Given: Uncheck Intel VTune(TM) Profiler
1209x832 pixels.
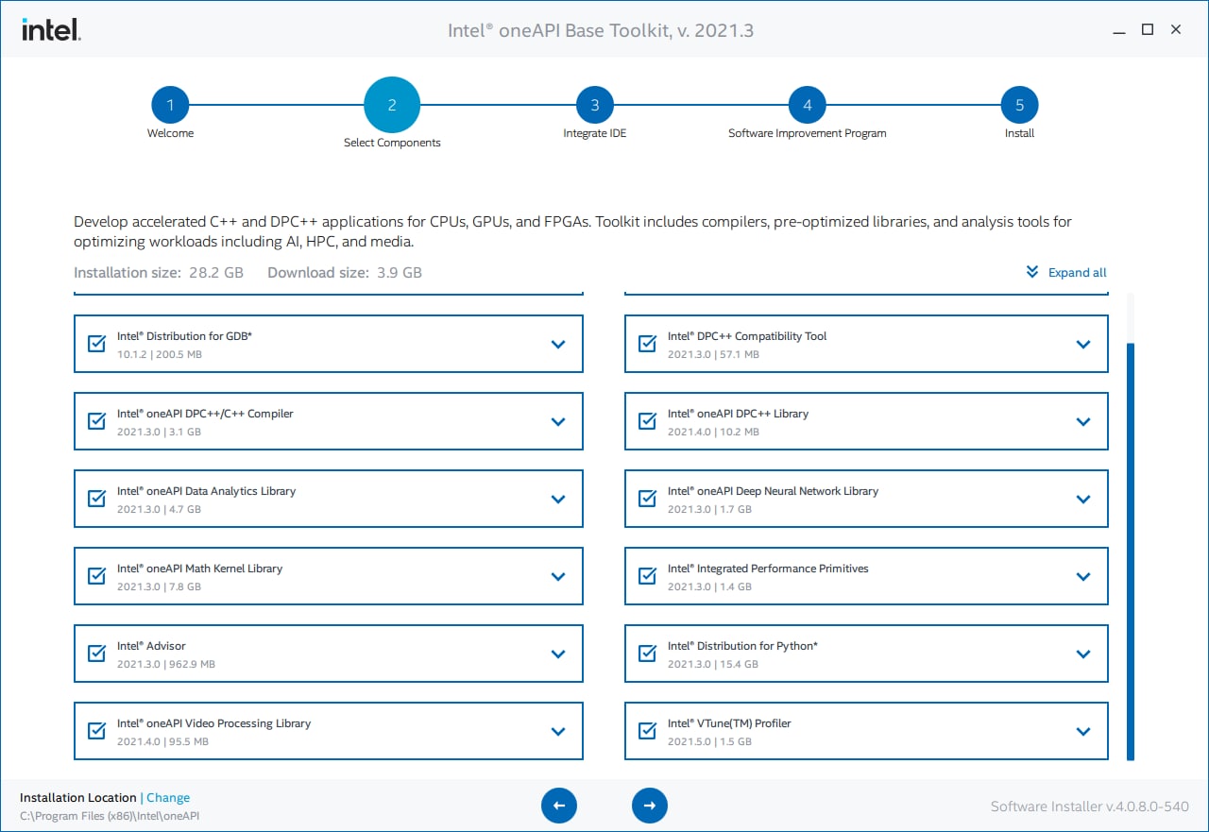Looking at the screenshot, I should [647, 731].
